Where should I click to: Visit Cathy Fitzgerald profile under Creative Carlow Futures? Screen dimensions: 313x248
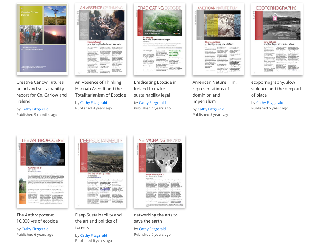click(35, 109)
